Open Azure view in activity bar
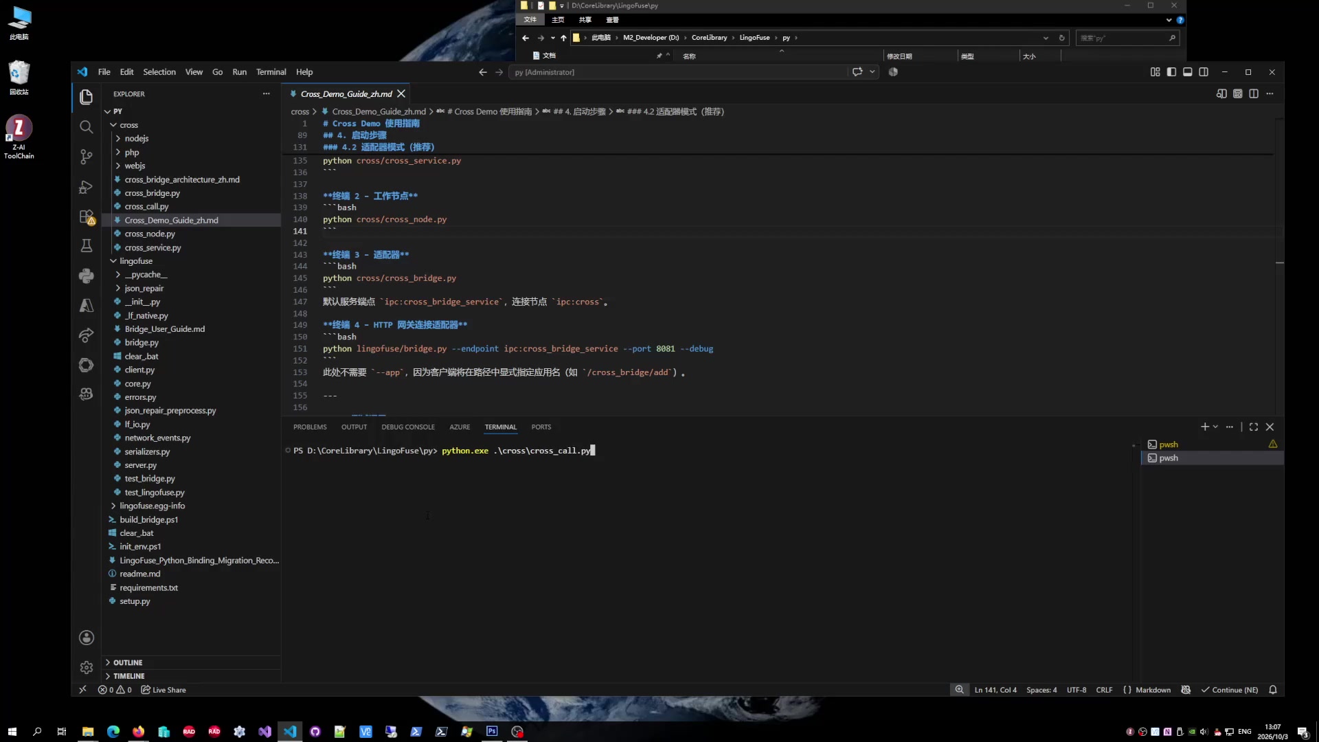The image size is (1319, 742). tap(86, 306)
